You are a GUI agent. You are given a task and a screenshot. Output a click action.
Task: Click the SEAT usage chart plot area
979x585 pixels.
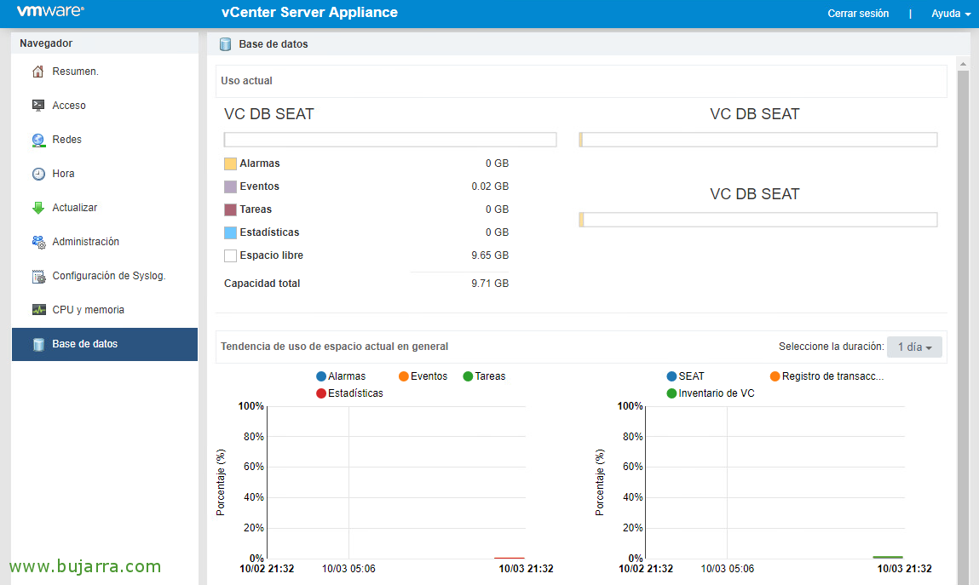point(775,483)
